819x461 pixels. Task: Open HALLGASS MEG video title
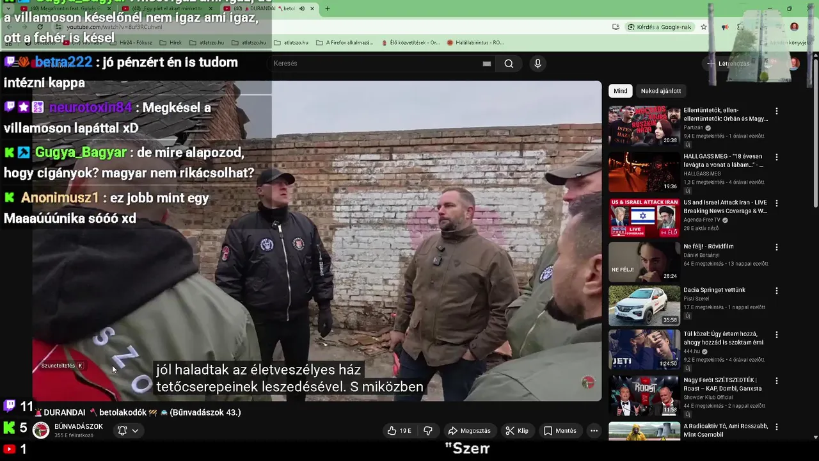pyautogui.click(x=724, y=161)
